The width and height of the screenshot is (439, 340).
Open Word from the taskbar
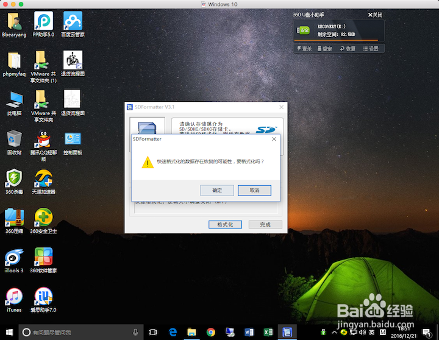(249, 332)
